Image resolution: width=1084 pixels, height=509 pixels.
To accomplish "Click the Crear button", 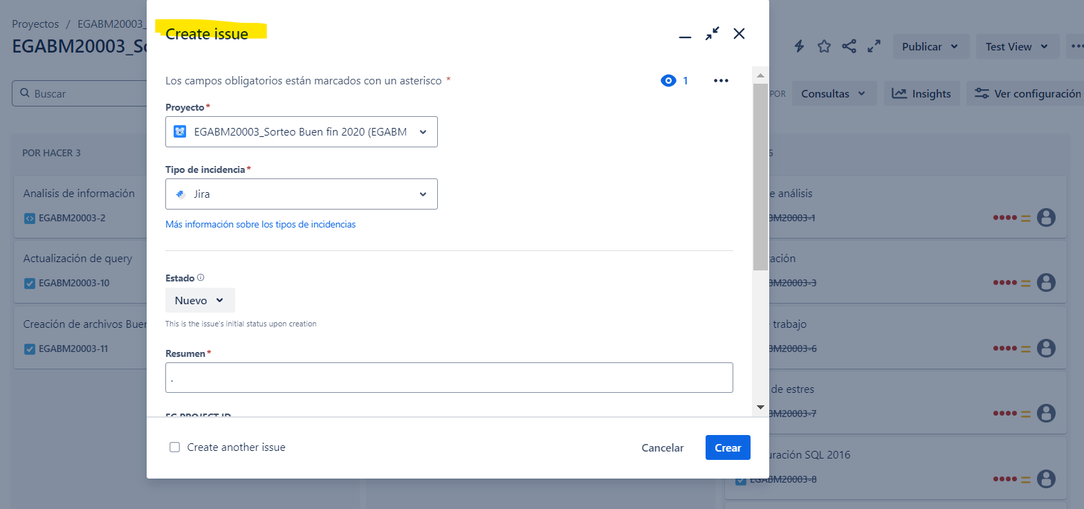I will (x=728, y=447).
